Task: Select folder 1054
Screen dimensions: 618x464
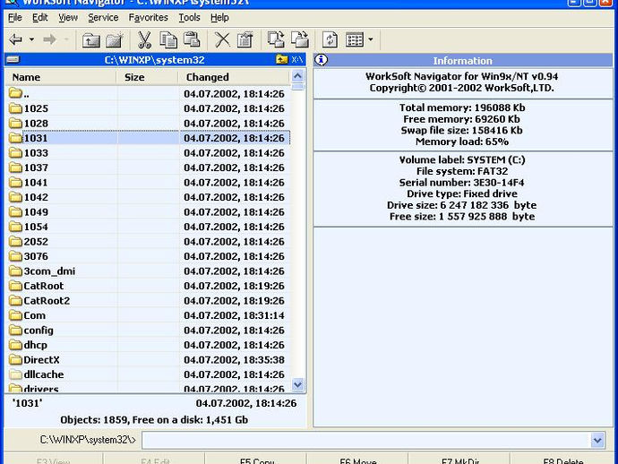Action: click(x=148, y=227)
